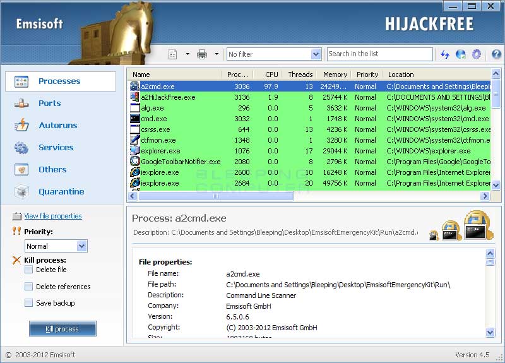Viewport: 505px width, 363px height.
Task: Open the Priority Normal dropdown
Action: click(x=56, y=246)
